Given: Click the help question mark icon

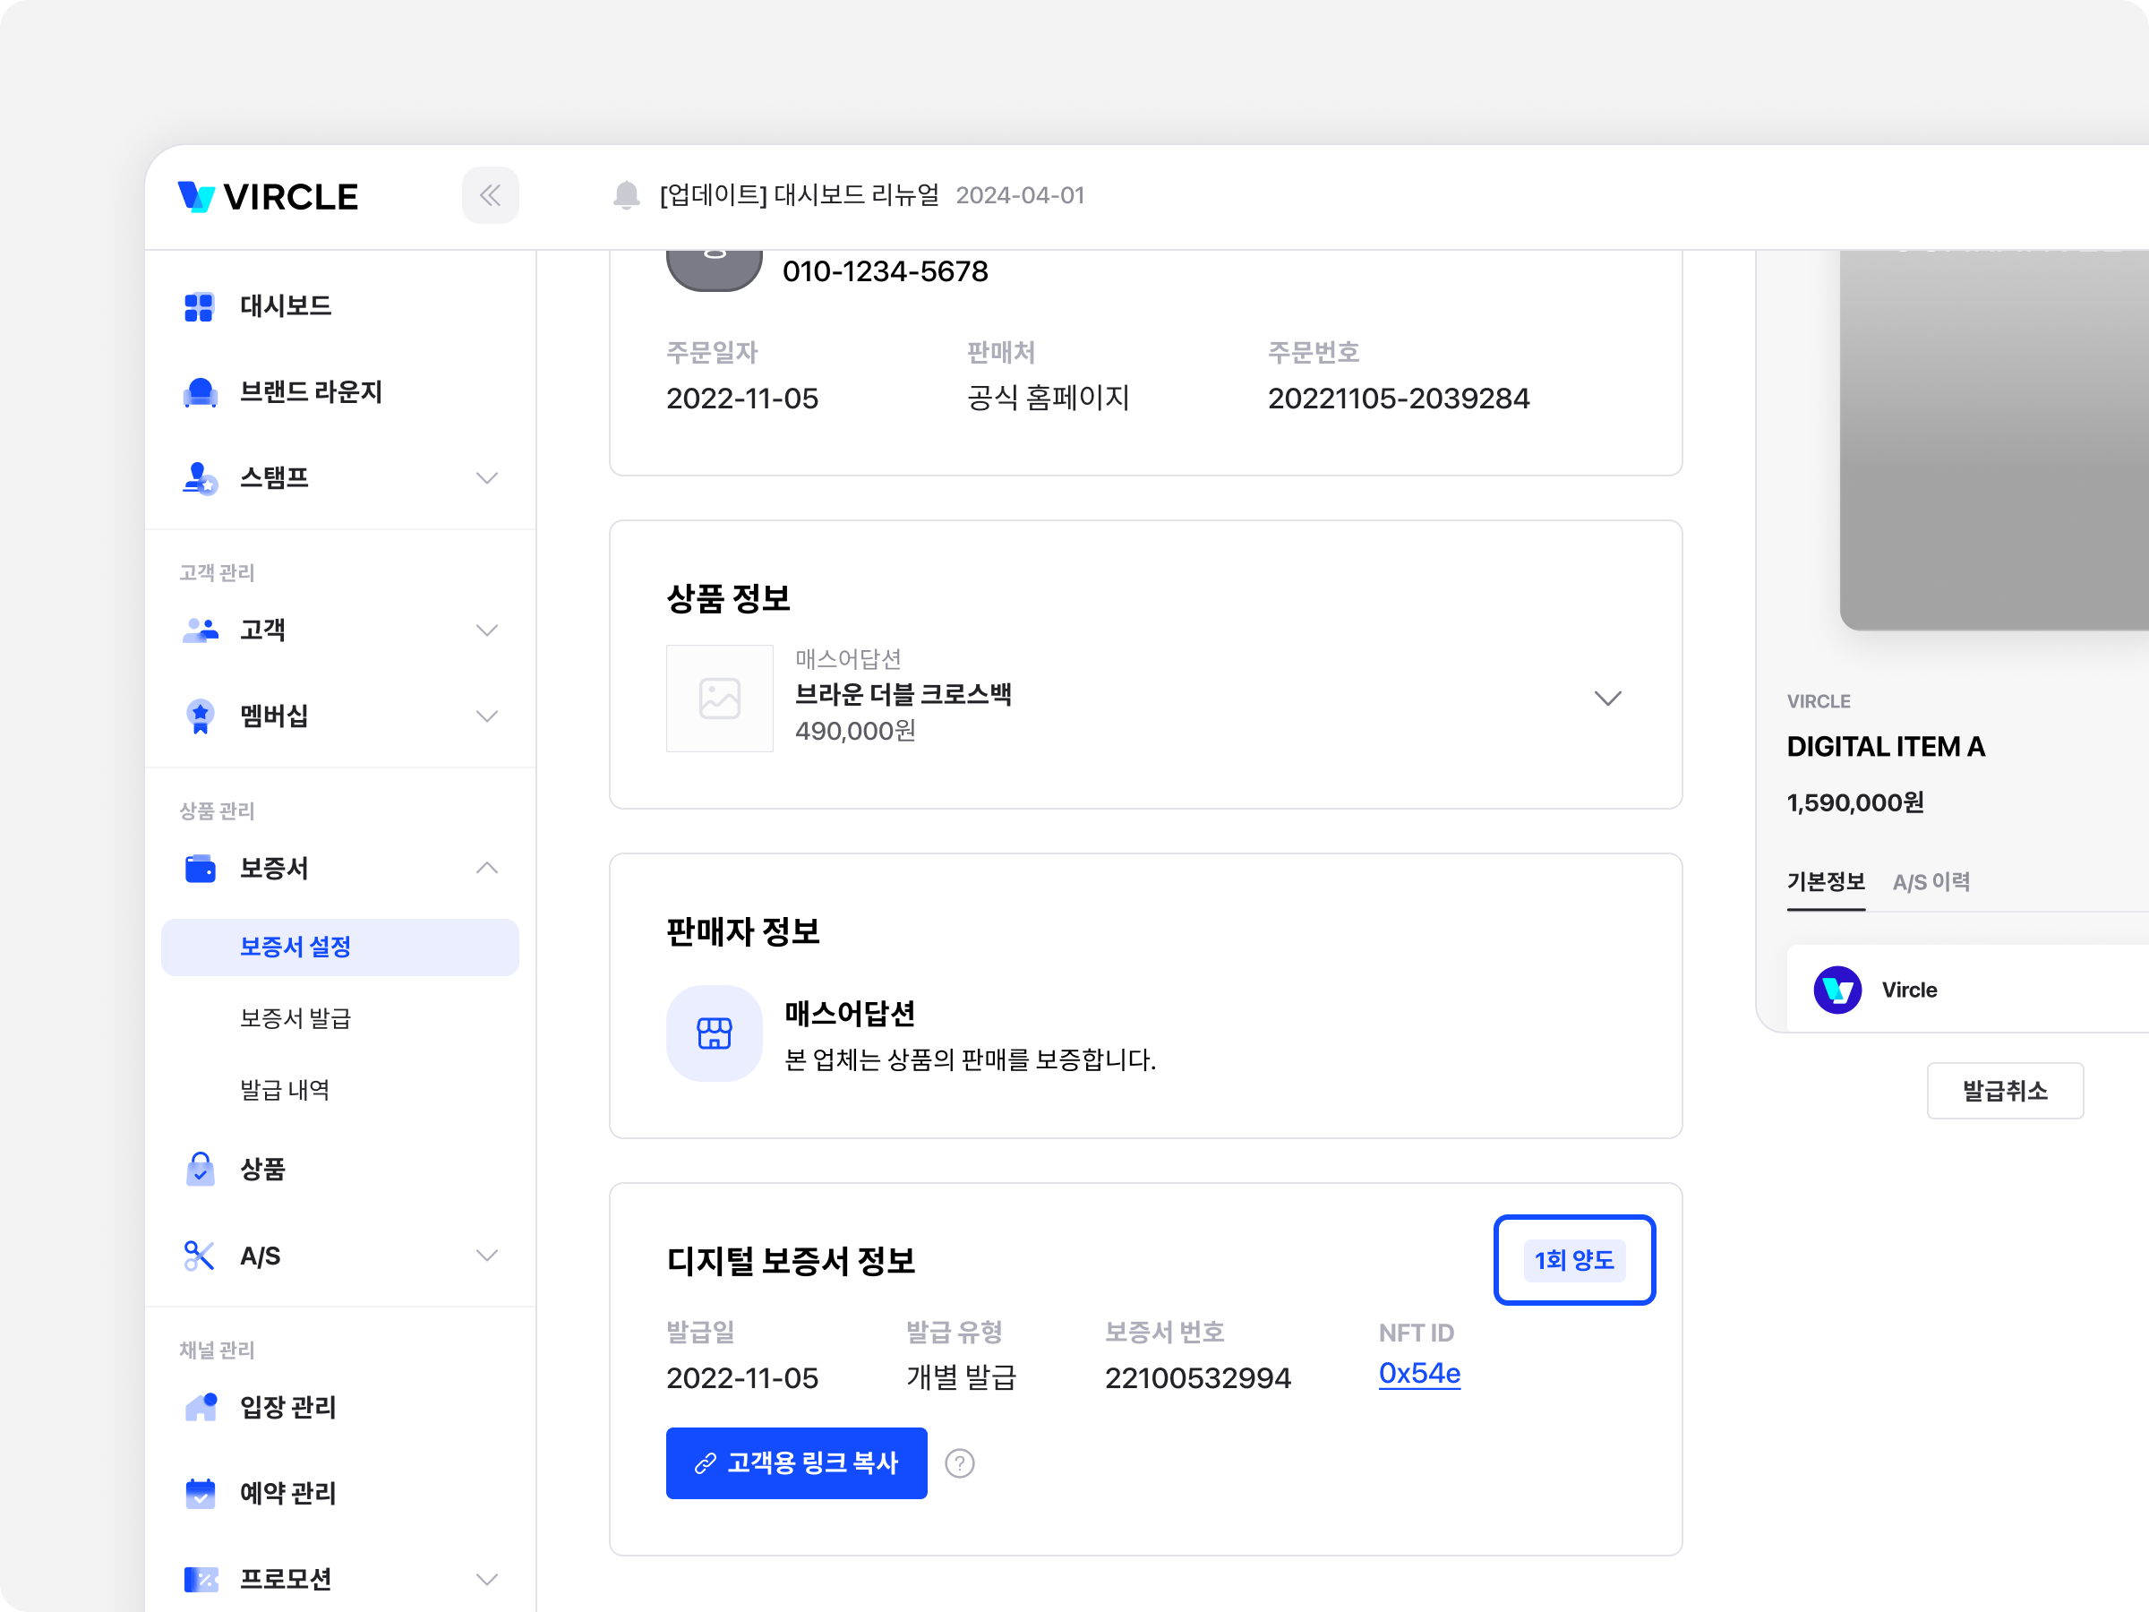Looking at the screenshot, I should (959, 1463).
